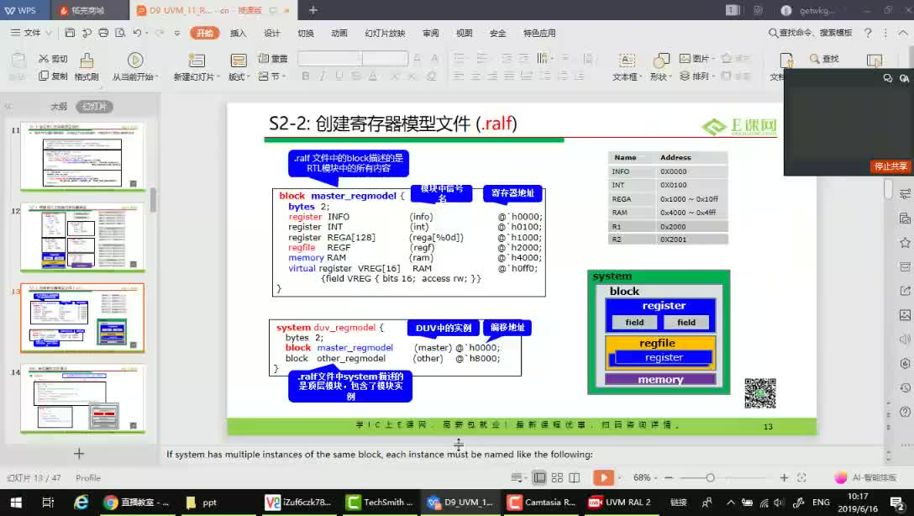Open the 幻灯片放映 Slide Show tab
The height and width of the screenshot is (516, 914).
tap(385, 34)
